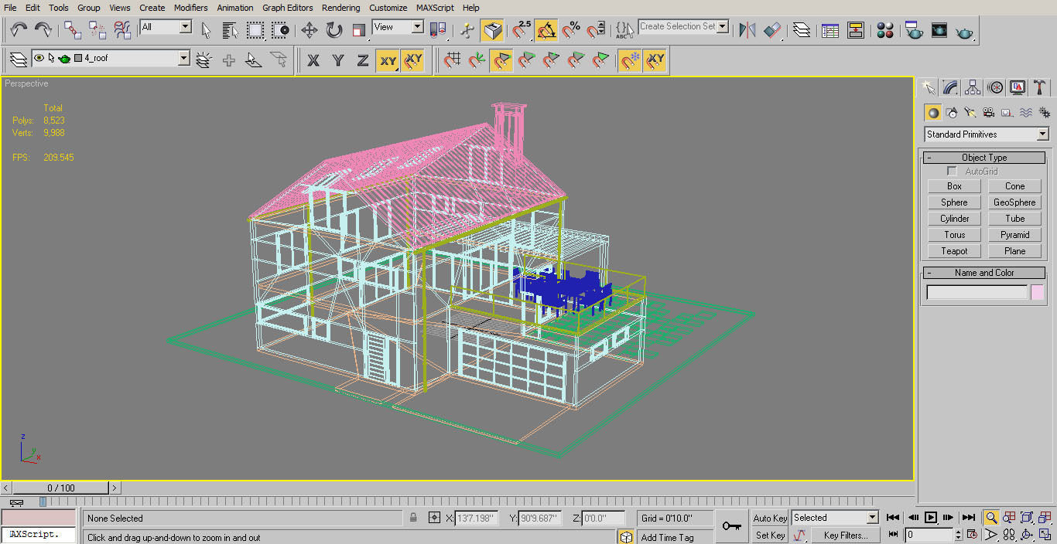Screen dimensions: 1057x544
Task: Restrict transform to Y axis
Action: click(x=338, y=59)
